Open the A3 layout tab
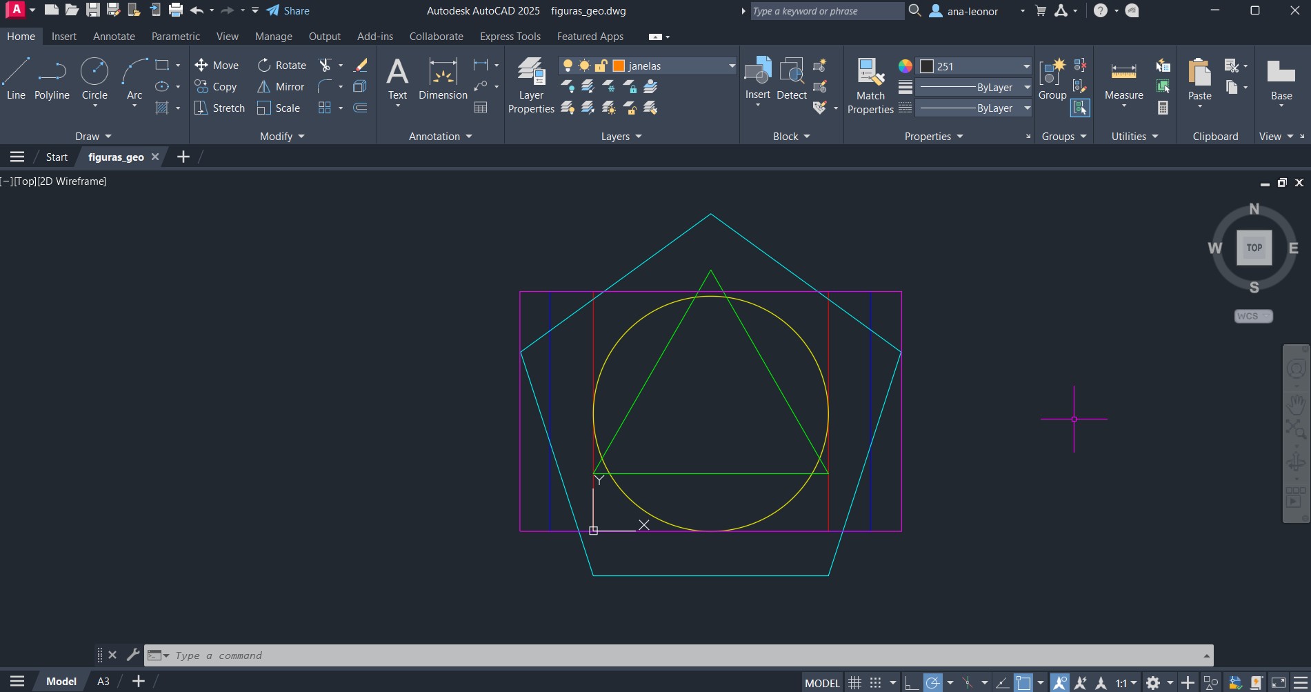The image size is (1311, 692). (x=103, y=682)
